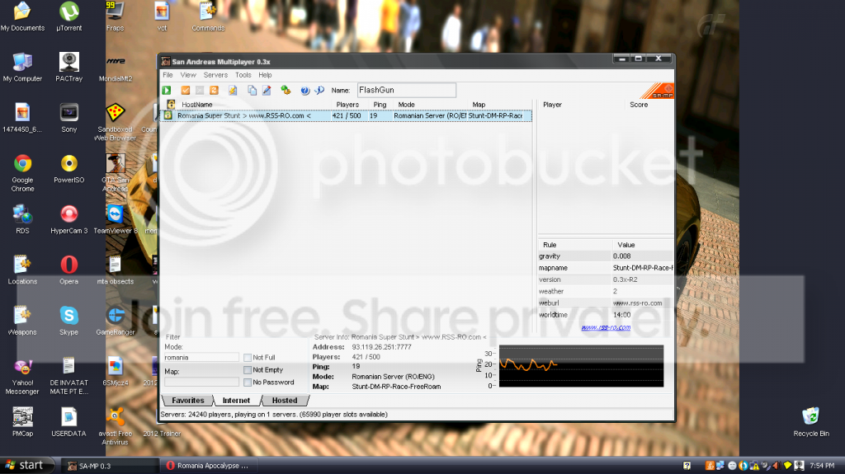The height and width of the screenshot is (474, 845).
Task: Click the www.rss-ro.com hyperlink
Action: pos(606,327)
